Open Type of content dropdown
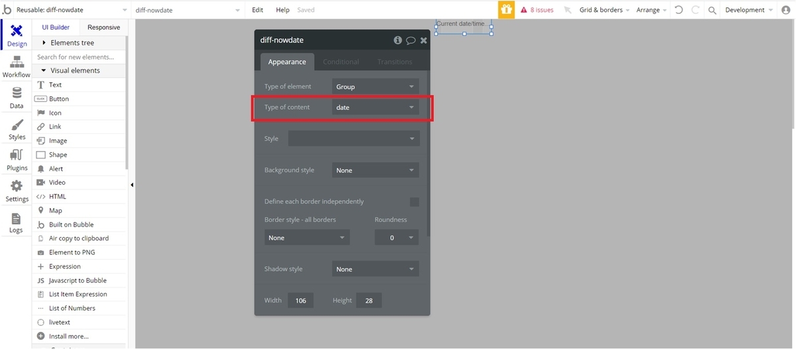 375,107
